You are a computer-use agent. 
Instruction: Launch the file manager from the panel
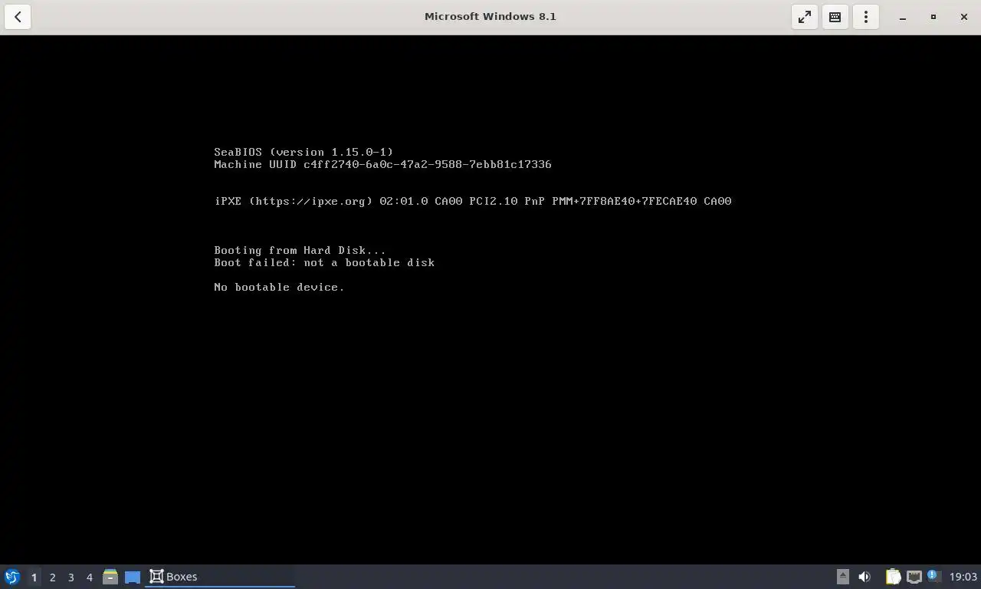[x=110, y=577]
